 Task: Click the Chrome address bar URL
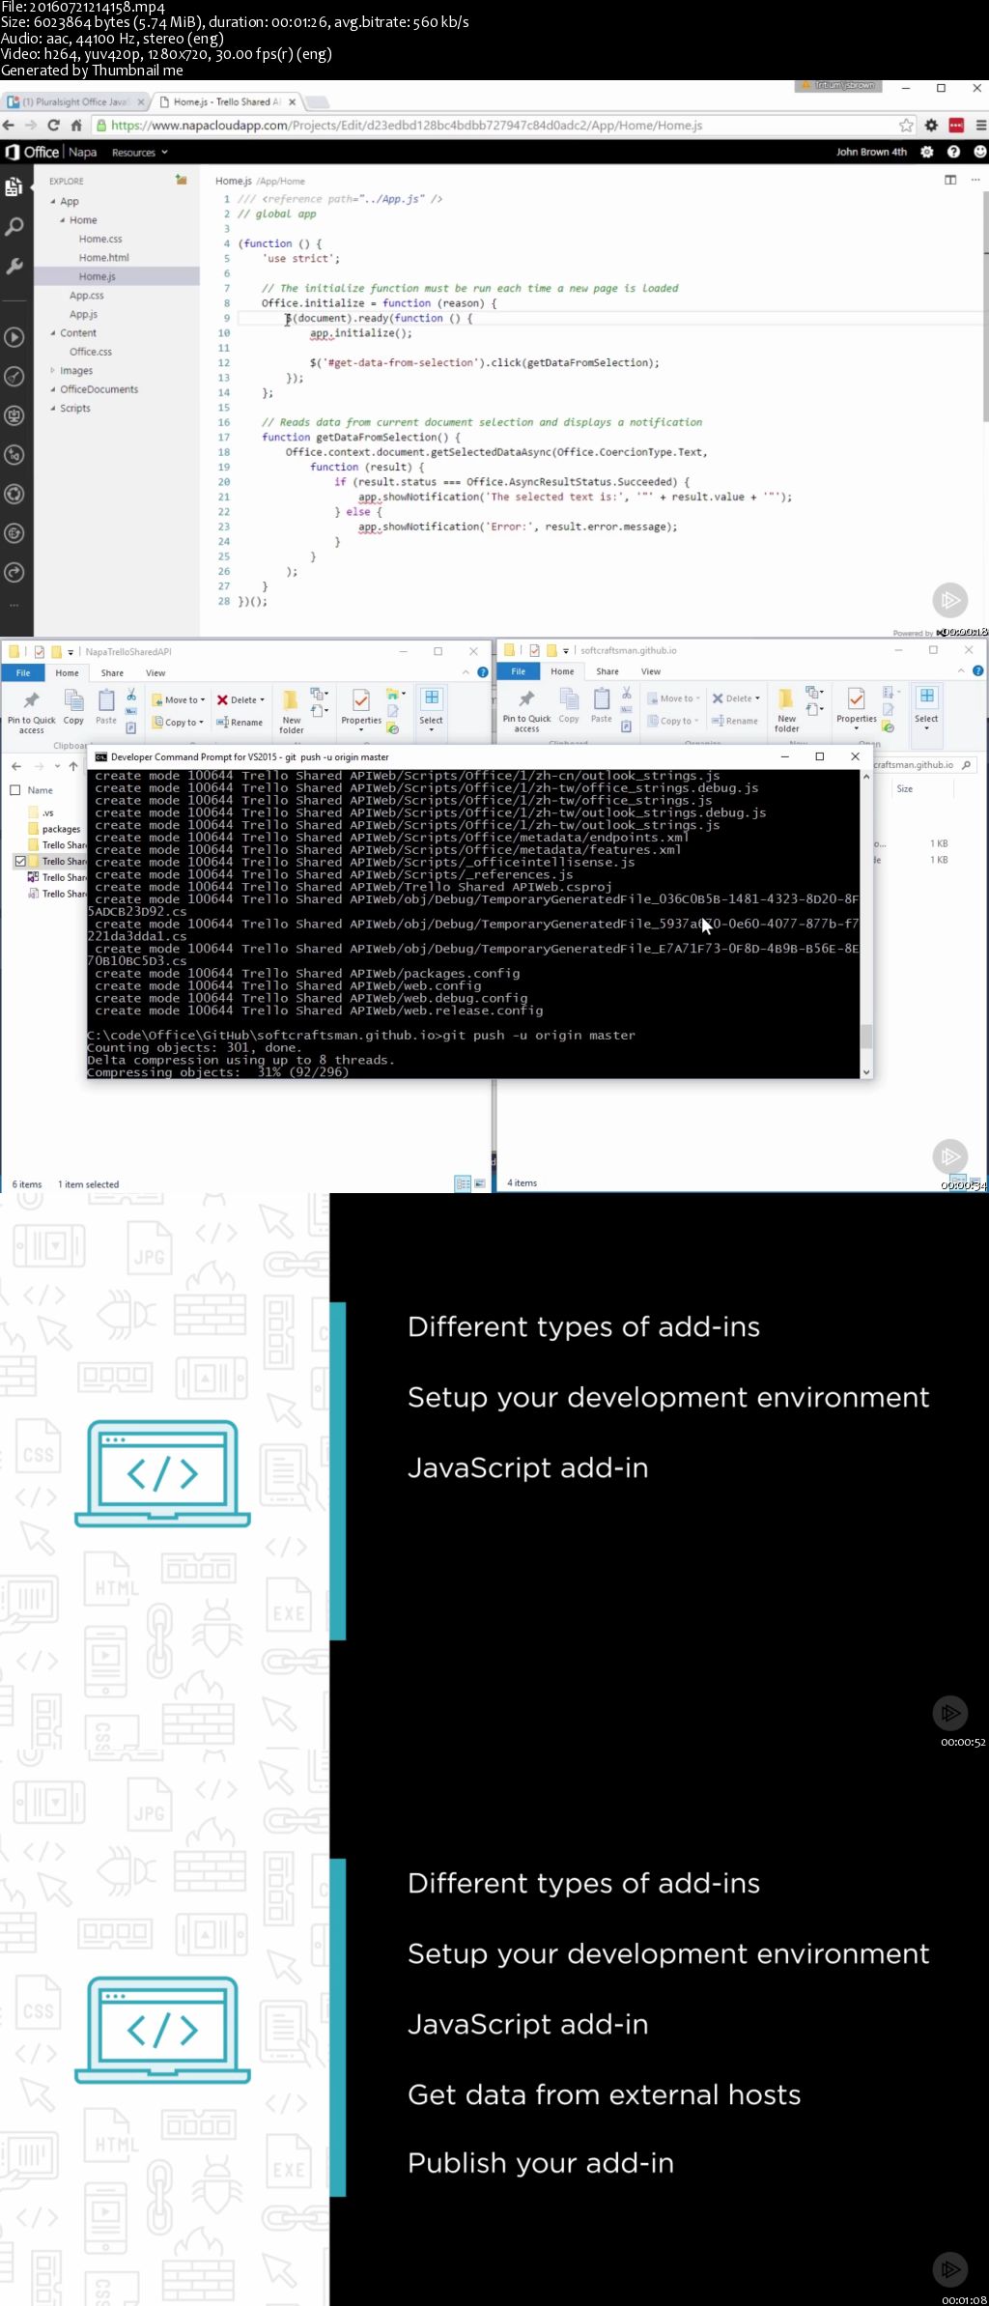[407, 126]
